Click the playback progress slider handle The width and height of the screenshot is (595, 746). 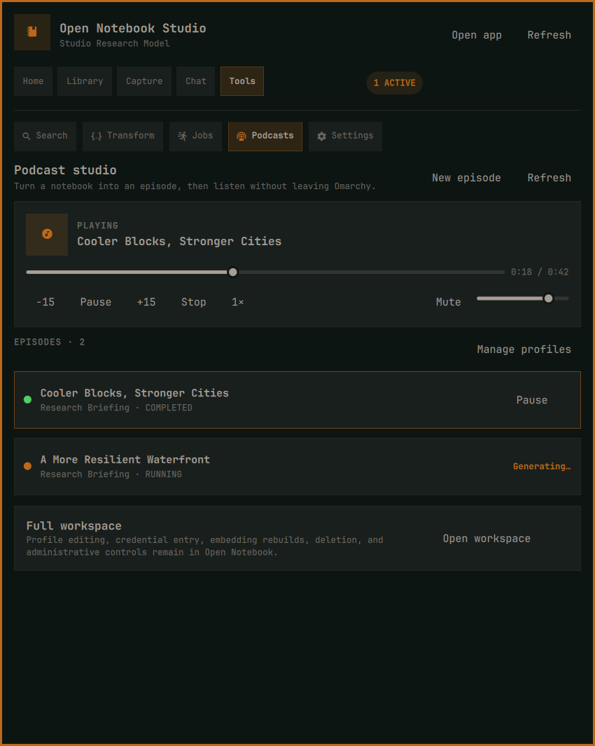232,272
